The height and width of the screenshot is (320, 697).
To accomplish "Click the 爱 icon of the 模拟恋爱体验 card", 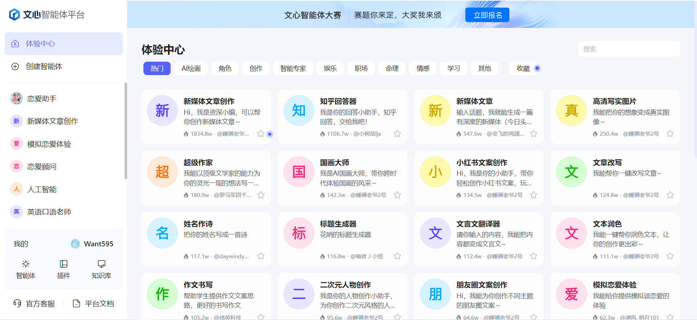I will click(x=571, y=294).
